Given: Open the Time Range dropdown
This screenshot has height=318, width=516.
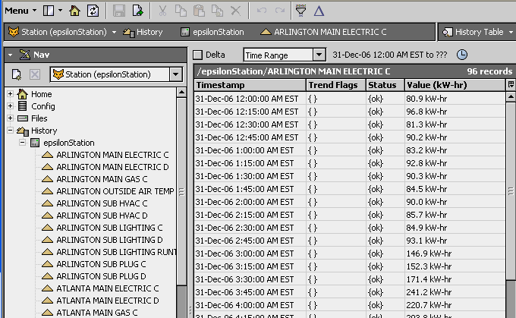Looking at the screenshot, I should tap(284, 55).
